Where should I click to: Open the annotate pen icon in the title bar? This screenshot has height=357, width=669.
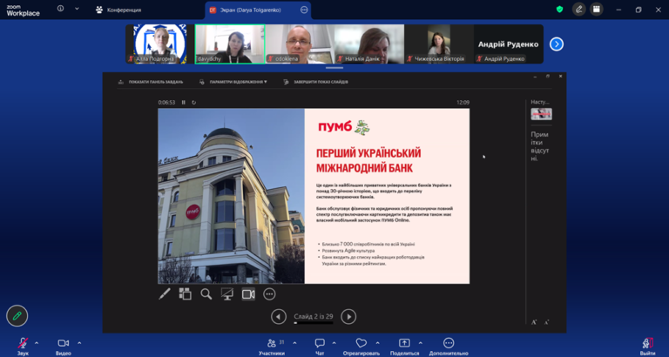tap(579, 10)
